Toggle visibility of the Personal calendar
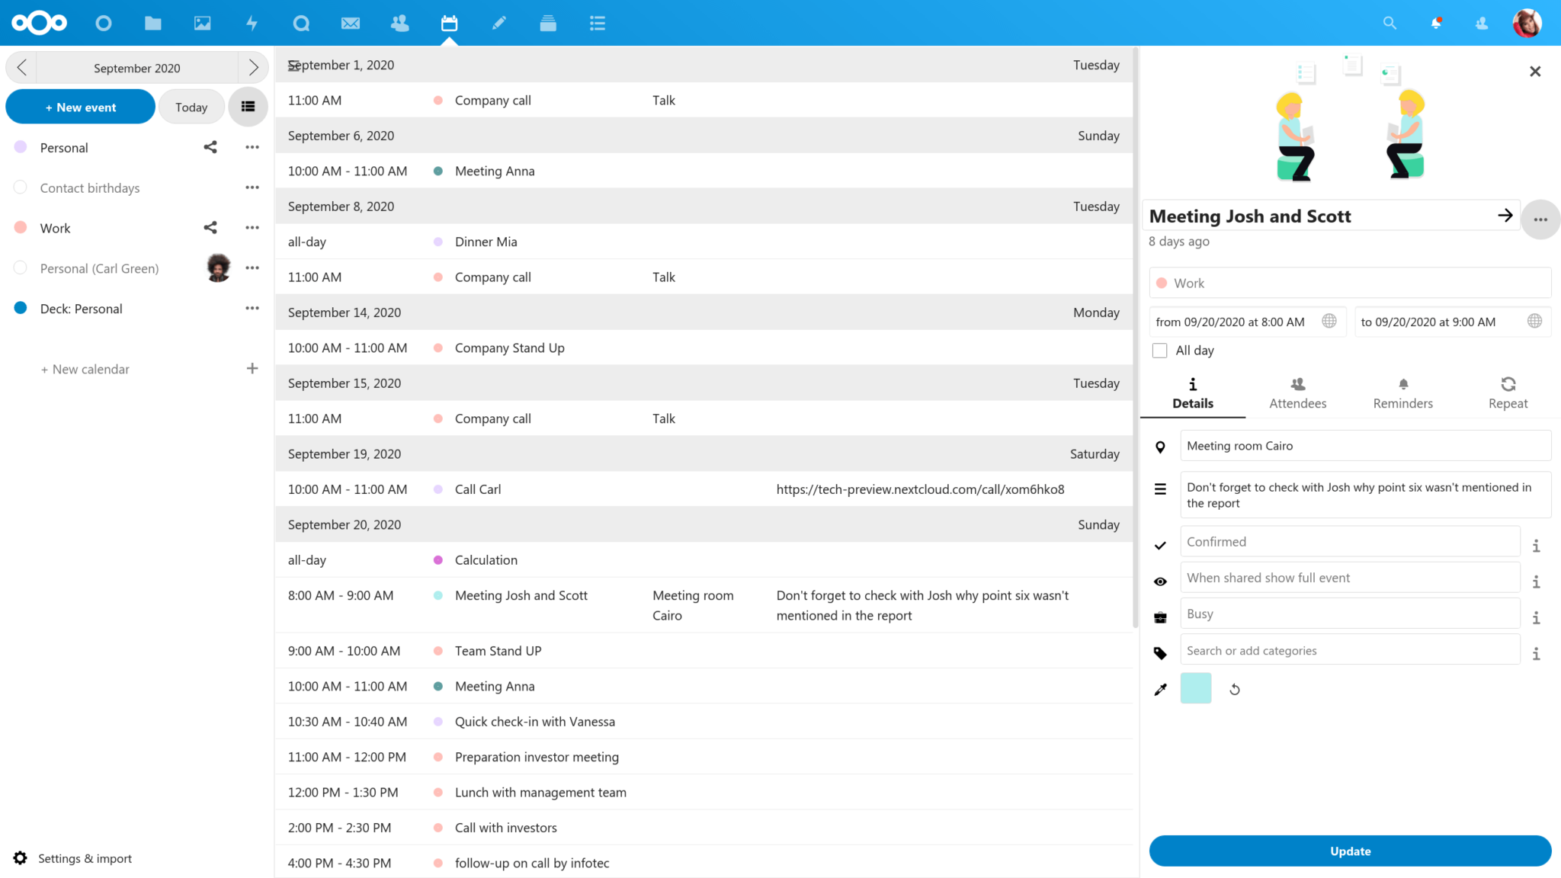Viewport: 1561px width, 878px height. (20, 147)
